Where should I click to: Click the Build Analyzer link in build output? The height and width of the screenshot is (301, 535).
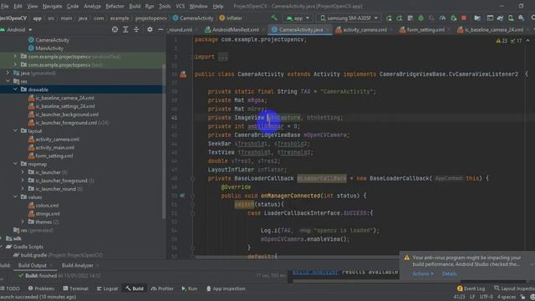coord(315,272)
